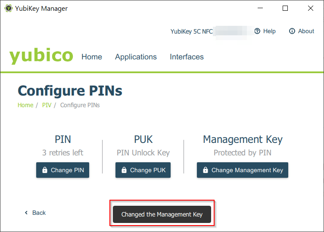This screenshot has height=232, width=324.
Task: Click lock icon on Change Management Key
Action: coord(206,170)
